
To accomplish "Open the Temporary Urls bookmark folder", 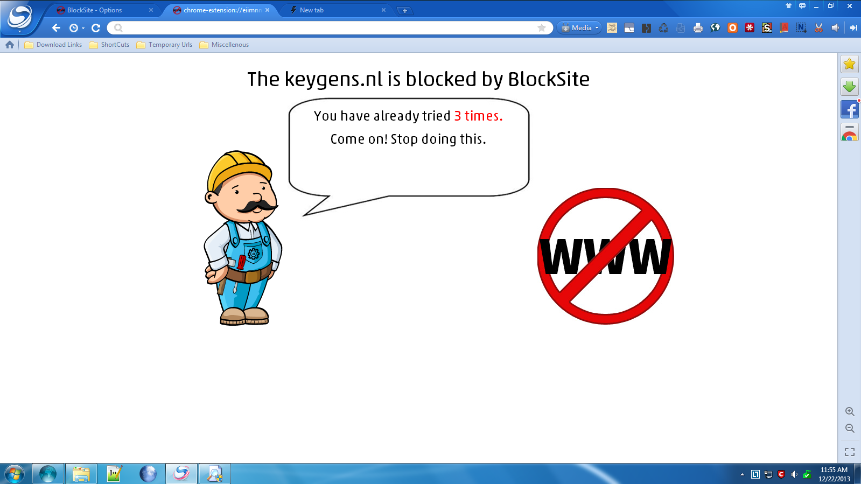I will (x=164, y=45).
